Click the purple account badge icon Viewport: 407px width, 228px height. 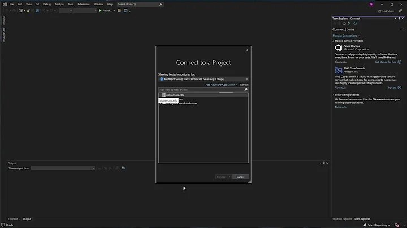(371, 4)
